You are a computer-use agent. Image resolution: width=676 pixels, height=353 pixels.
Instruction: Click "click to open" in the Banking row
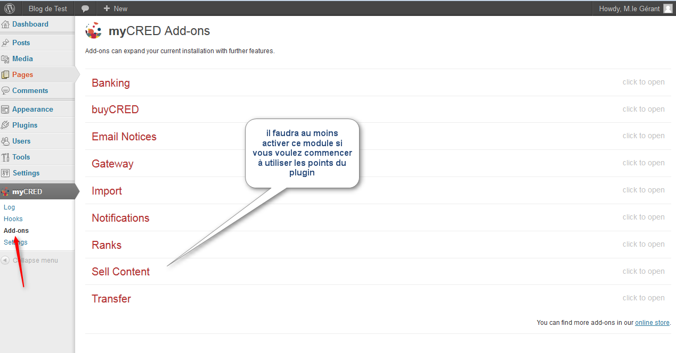click(644, 82)
